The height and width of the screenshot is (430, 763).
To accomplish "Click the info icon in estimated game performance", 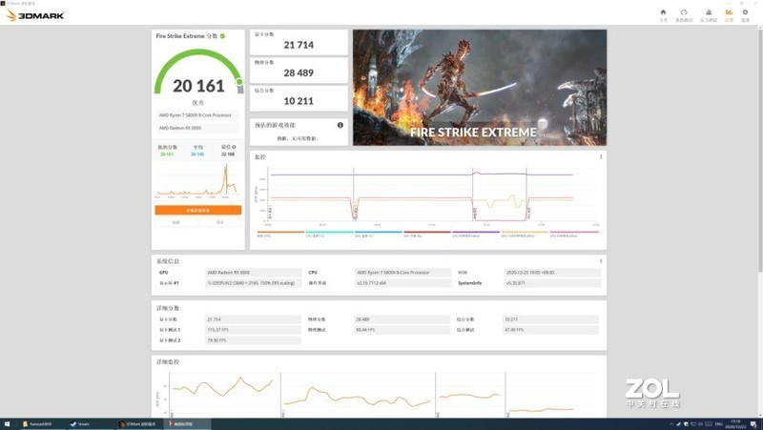I will pos(340,125).
